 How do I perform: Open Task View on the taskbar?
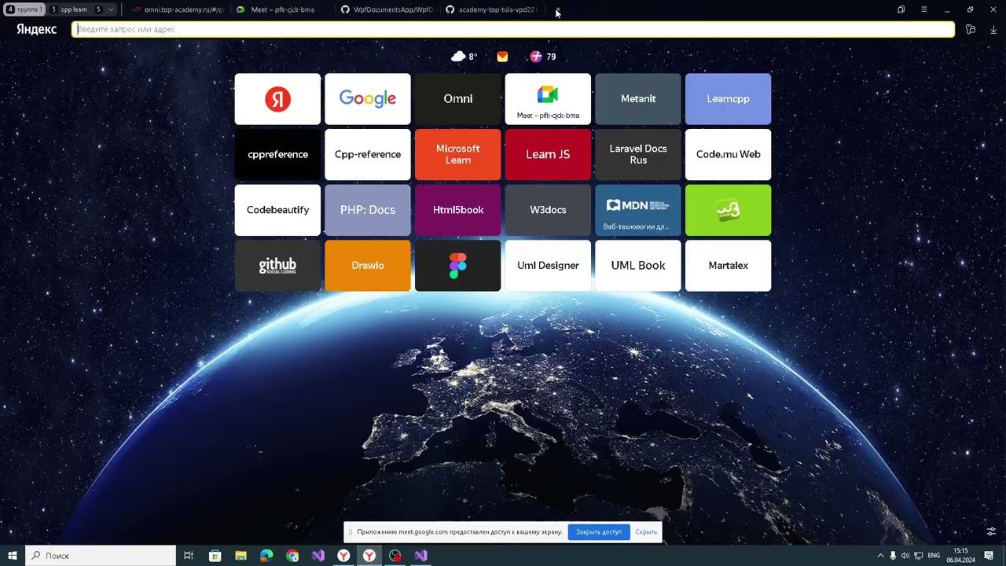click(x=189, y=556)
